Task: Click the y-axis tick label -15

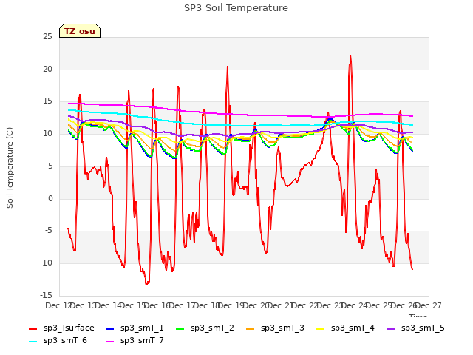Action: tap(46, 295)
